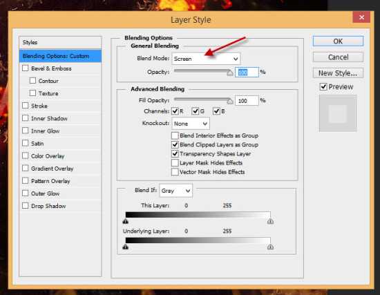
Task: Click the New Style... button
Action: pyautogui.click(x=338, y=73)
